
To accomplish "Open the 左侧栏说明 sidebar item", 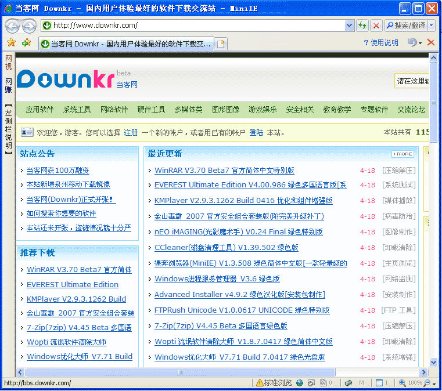I will tap(9, 129).
